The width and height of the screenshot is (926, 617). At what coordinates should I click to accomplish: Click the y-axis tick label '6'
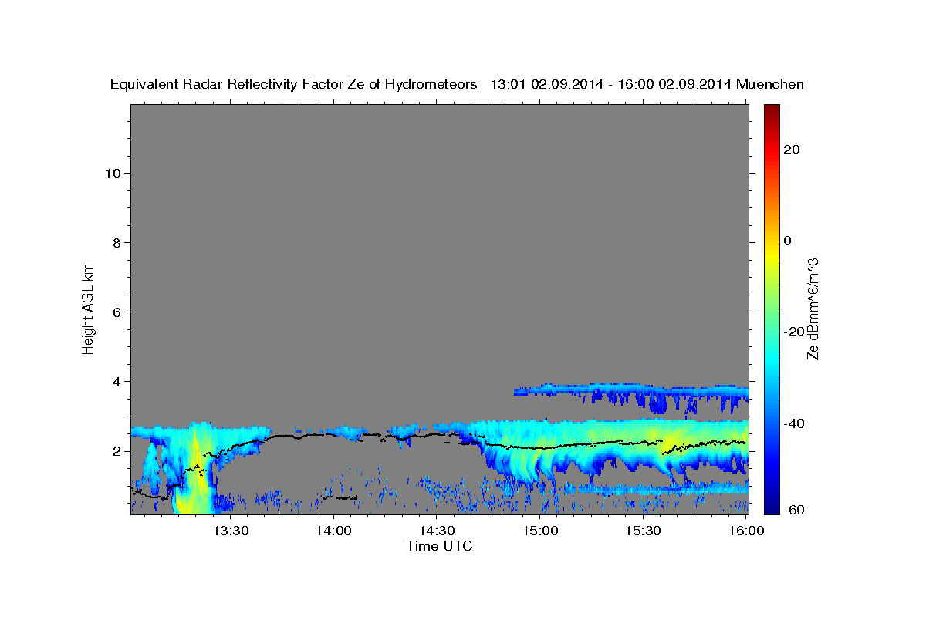point(117,312)
